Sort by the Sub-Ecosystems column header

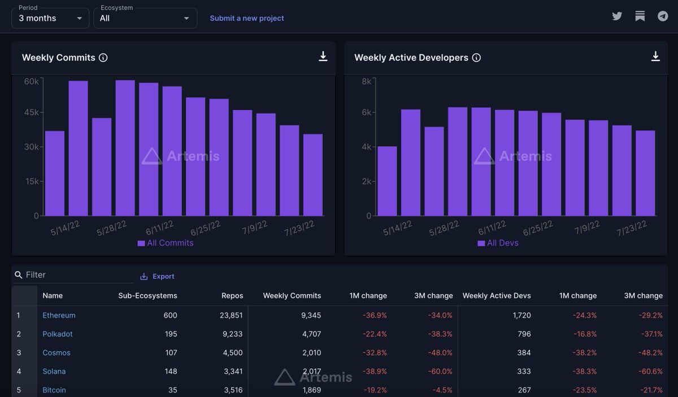click(x=147, y=295)
